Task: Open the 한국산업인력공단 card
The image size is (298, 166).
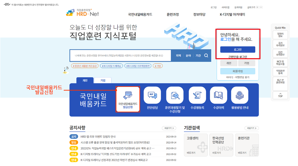Action: tap(221, 145)
